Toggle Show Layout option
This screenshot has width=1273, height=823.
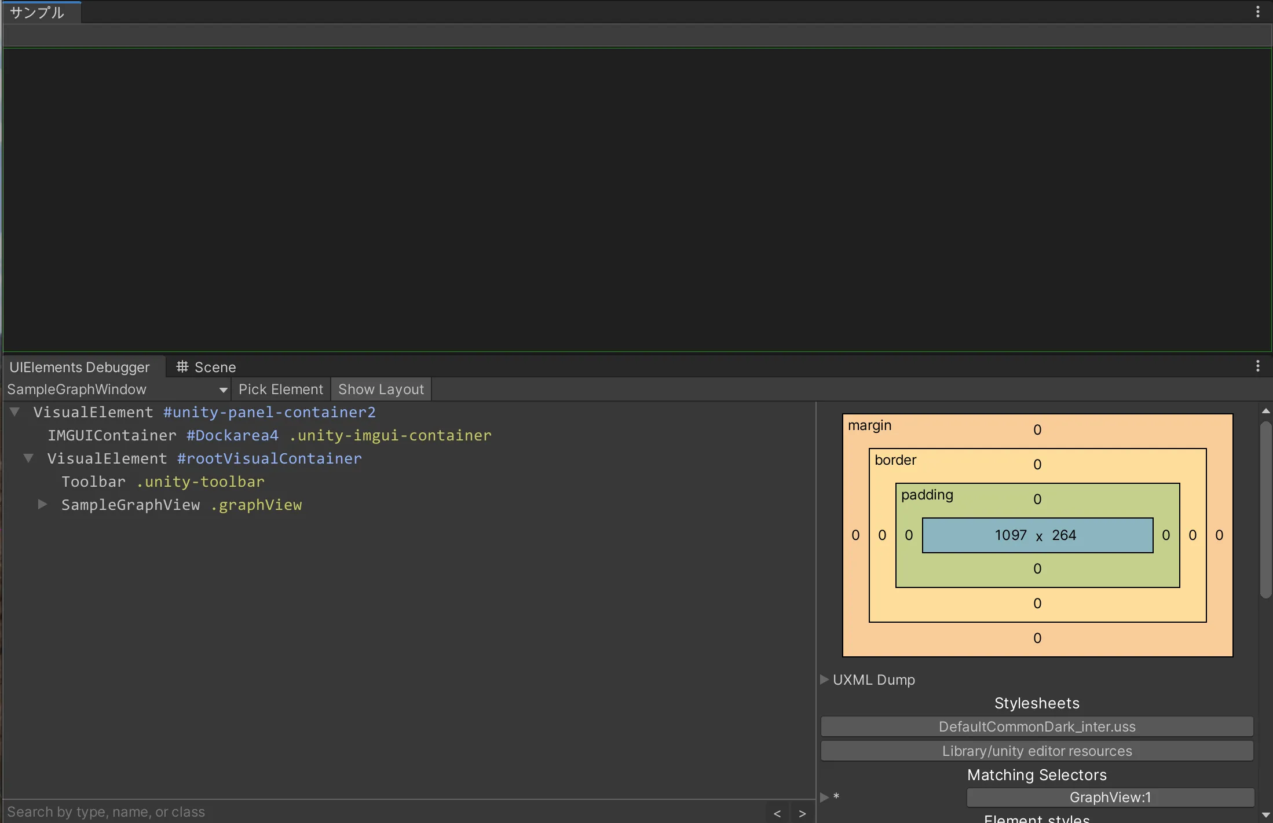click(x=381, y=390)
